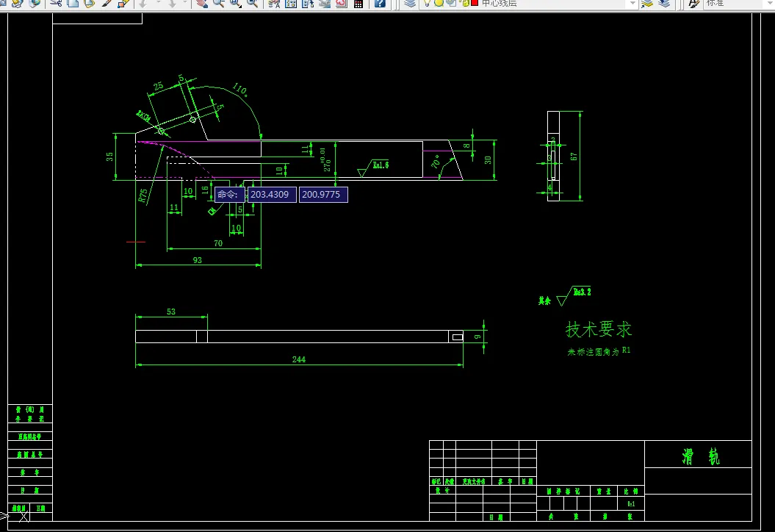The image size is (775, 532).
Task: Toggle the layer on/off lightbulb
Action: point(427,3)
